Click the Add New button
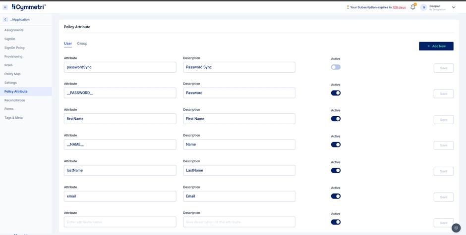This screenshot has height=235, width=466. [x=436, y=46]
